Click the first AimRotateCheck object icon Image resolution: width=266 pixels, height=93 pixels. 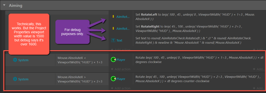click(x=113, y=17)
